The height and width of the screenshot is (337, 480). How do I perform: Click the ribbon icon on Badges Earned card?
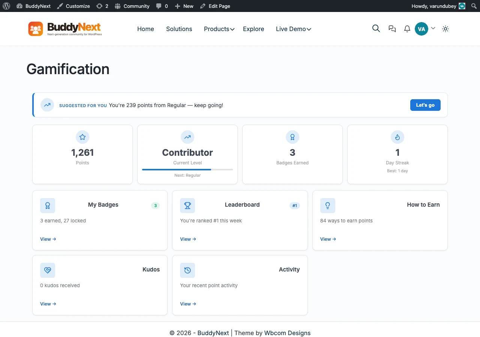coord(292,137)
